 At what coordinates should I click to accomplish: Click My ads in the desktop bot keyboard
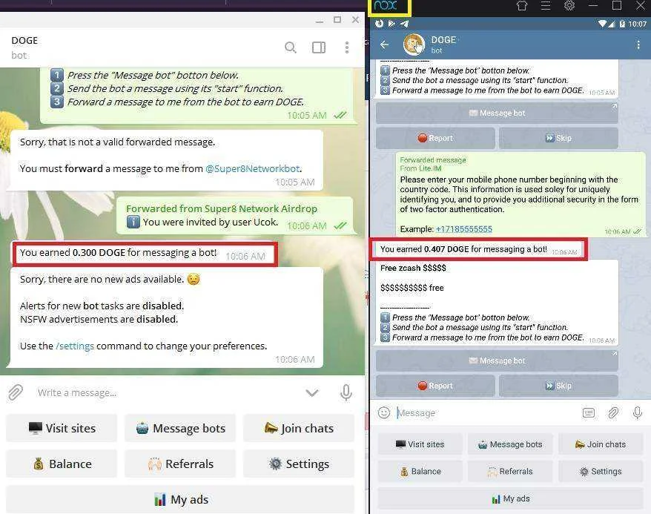pyautogui.click(x=180, y=499)
